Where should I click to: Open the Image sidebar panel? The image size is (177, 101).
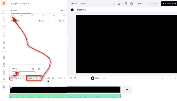[4, 57]
